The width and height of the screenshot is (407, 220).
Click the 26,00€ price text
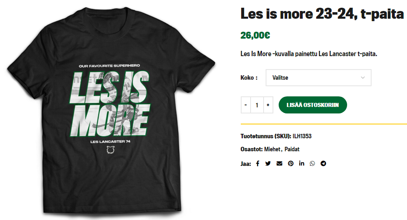tap(255, 35)
